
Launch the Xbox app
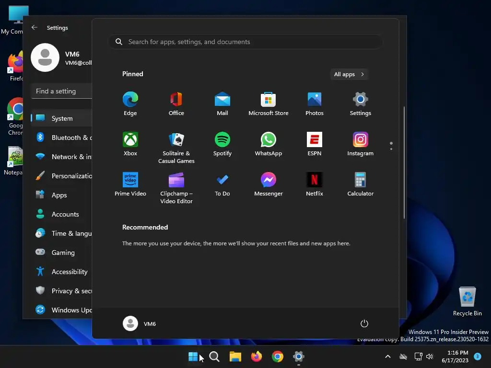pos(130,144)
